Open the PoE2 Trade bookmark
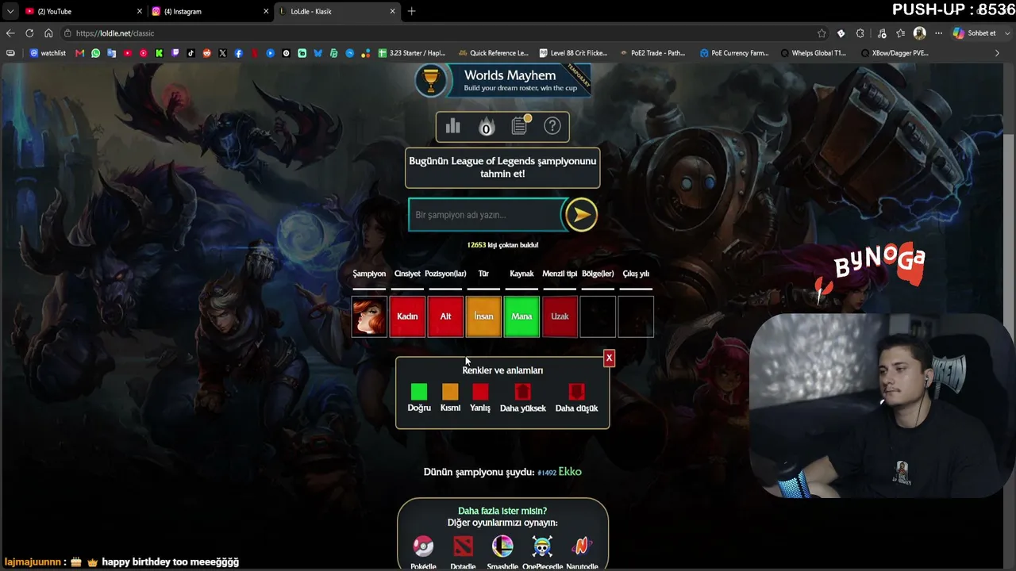This screenshot has width=1016, height=571. [652, 53]
